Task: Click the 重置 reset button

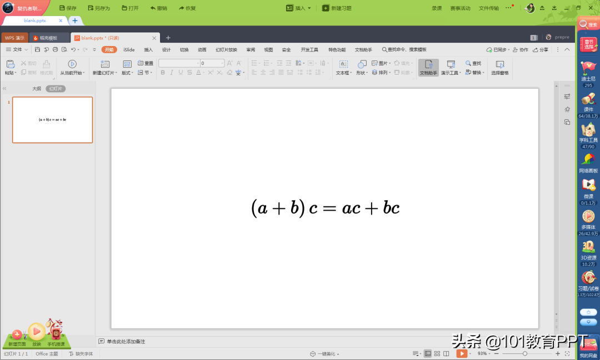Action: [146, 63]
